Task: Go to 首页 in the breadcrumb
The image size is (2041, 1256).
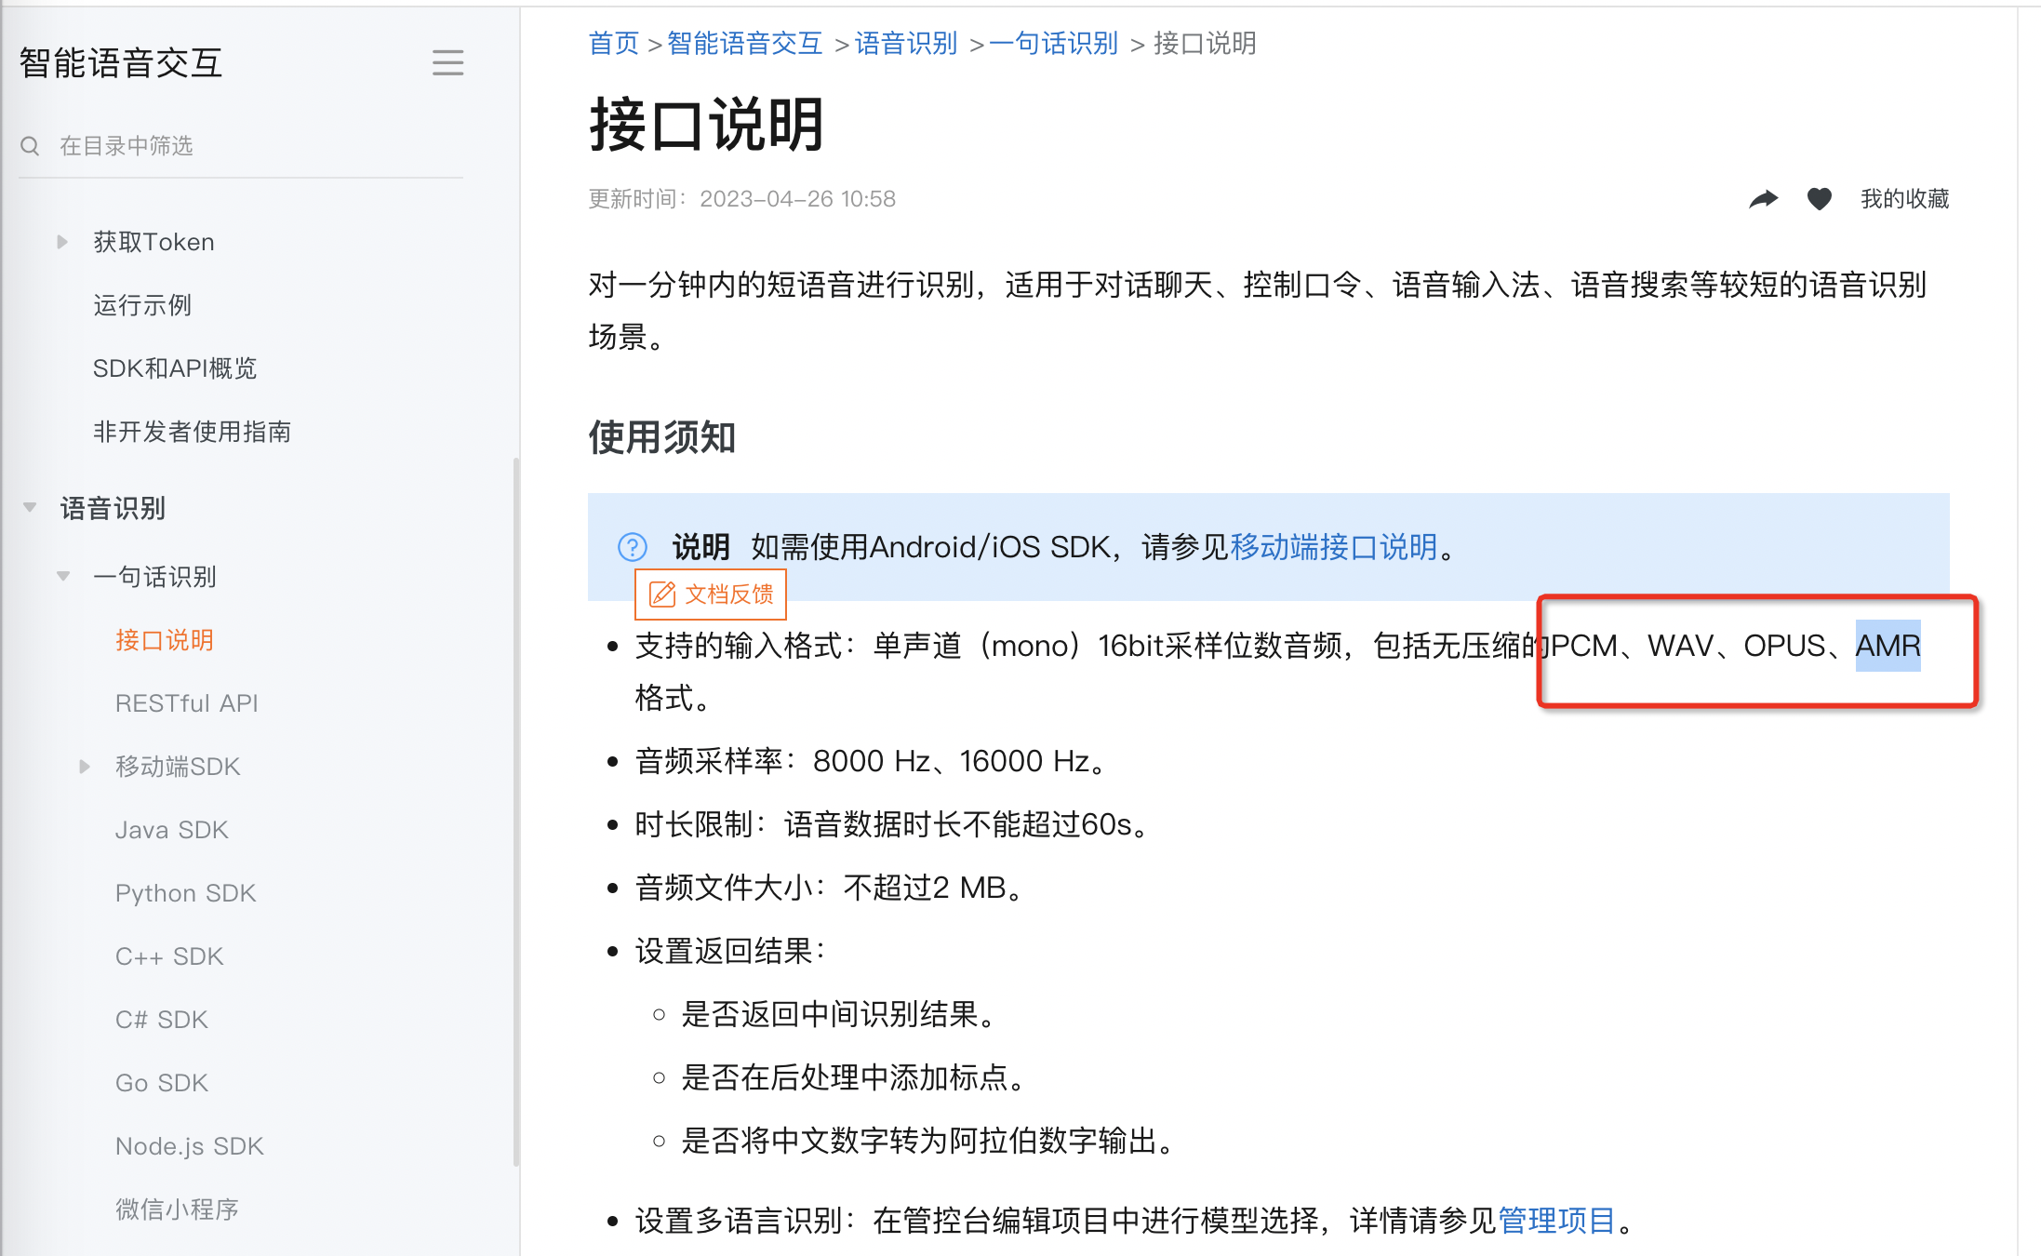Action: point(613,43)
